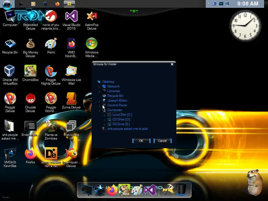Select the Joseph Biden user folder
Image resolution: width=268 pixels, height=201 pixels.
coord(117,100)
